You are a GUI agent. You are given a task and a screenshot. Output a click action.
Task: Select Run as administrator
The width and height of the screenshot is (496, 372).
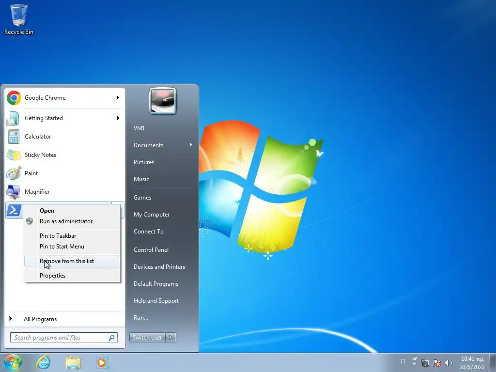pos(66,221)
